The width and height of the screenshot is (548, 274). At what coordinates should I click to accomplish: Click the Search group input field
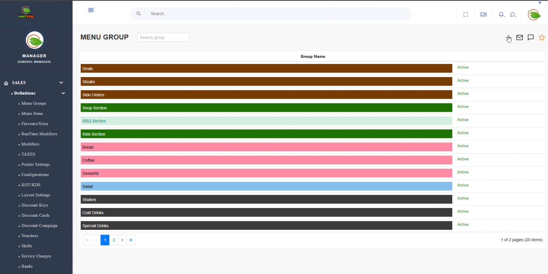point(163,37)
